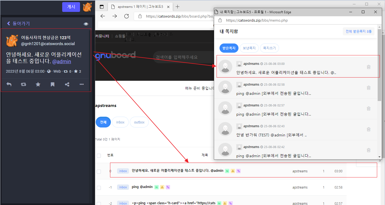
Task: Tick the checkbox for the ping @admin row
Action: (99, 187)
